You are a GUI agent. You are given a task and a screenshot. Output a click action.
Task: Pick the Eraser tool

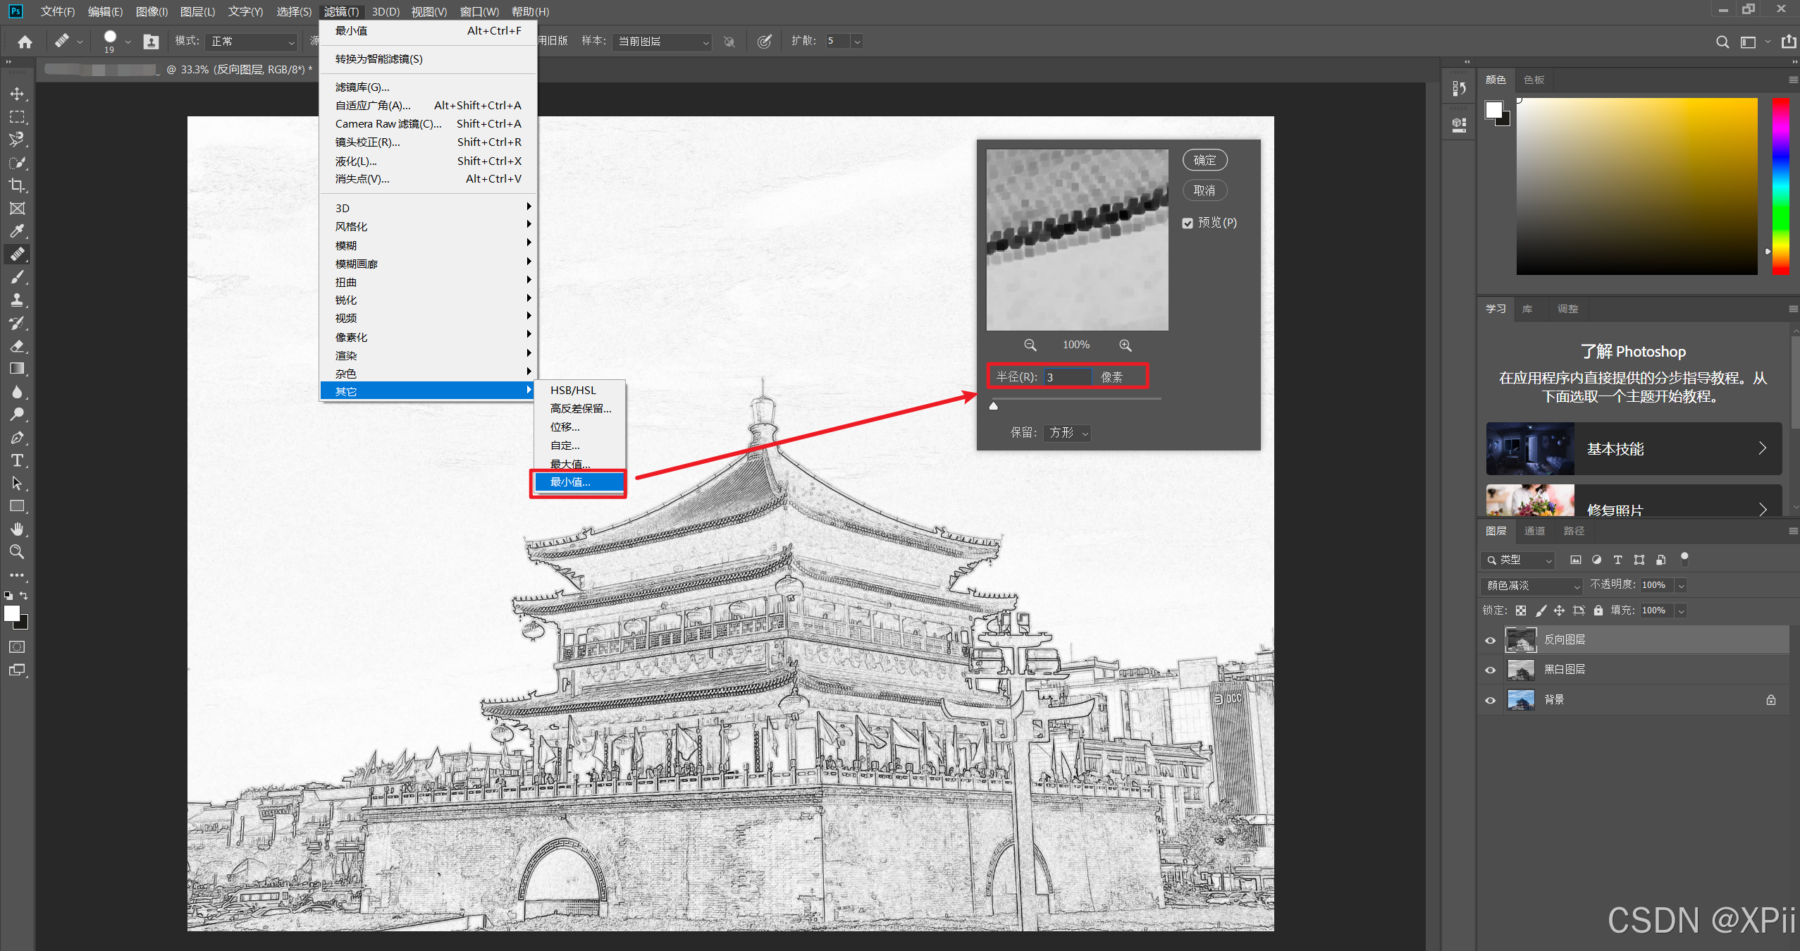coord(17,346)
